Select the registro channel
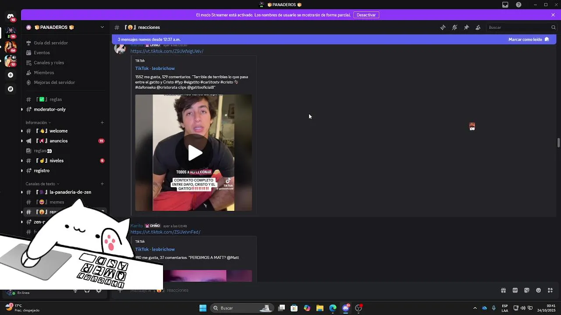 (64, 171)
